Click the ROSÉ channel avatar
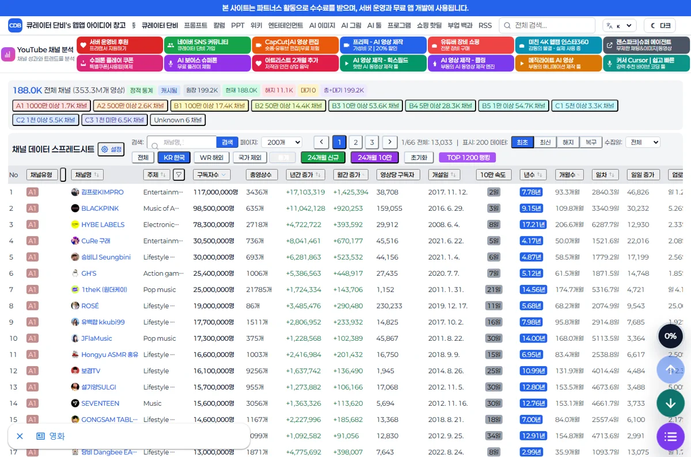 (75, 306)
